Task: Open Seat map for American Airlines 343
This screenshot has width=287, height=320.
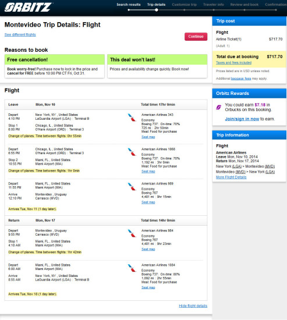Action: tap(148, 137)
